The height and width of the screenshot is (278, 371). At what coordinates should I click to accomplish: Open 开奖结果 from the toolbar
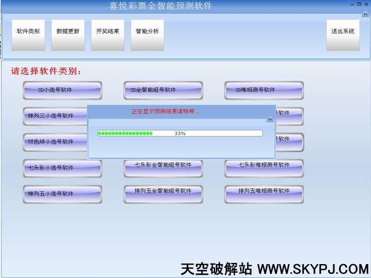click(107, 32)
